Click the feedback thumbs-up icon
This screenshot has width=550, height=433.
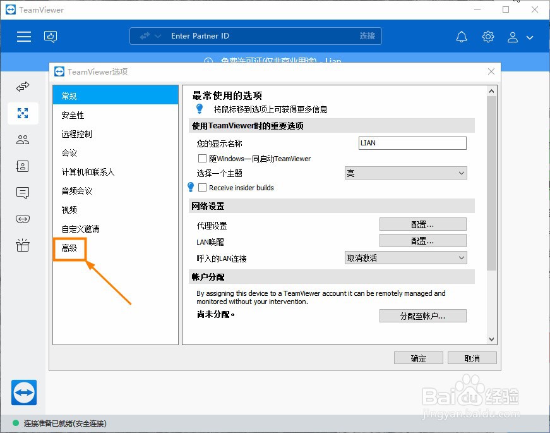pos(51,37)
